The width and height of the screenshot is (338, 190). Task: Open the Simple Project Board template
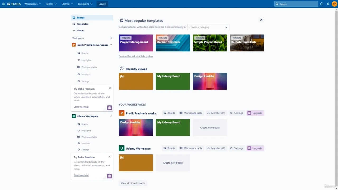(x=210, y=43)
